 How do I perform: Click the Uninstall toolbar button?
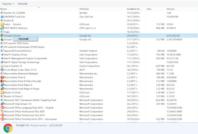tap(23, 4)
